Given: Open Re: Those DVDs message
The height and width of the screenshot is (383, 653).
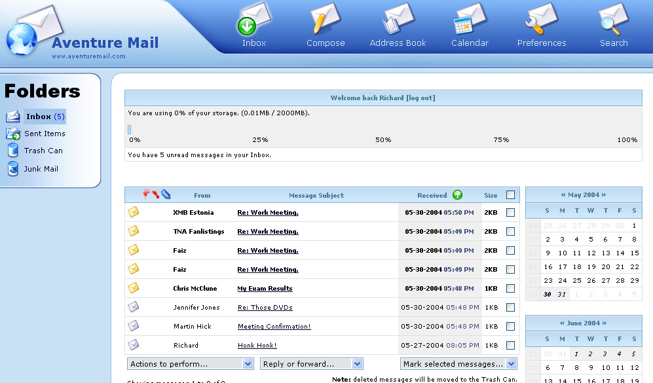Looking at the screenshot, I should coord(265,307).
